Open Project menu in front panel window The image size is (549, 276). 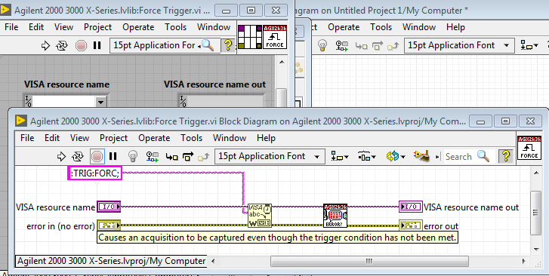[97, 27]
